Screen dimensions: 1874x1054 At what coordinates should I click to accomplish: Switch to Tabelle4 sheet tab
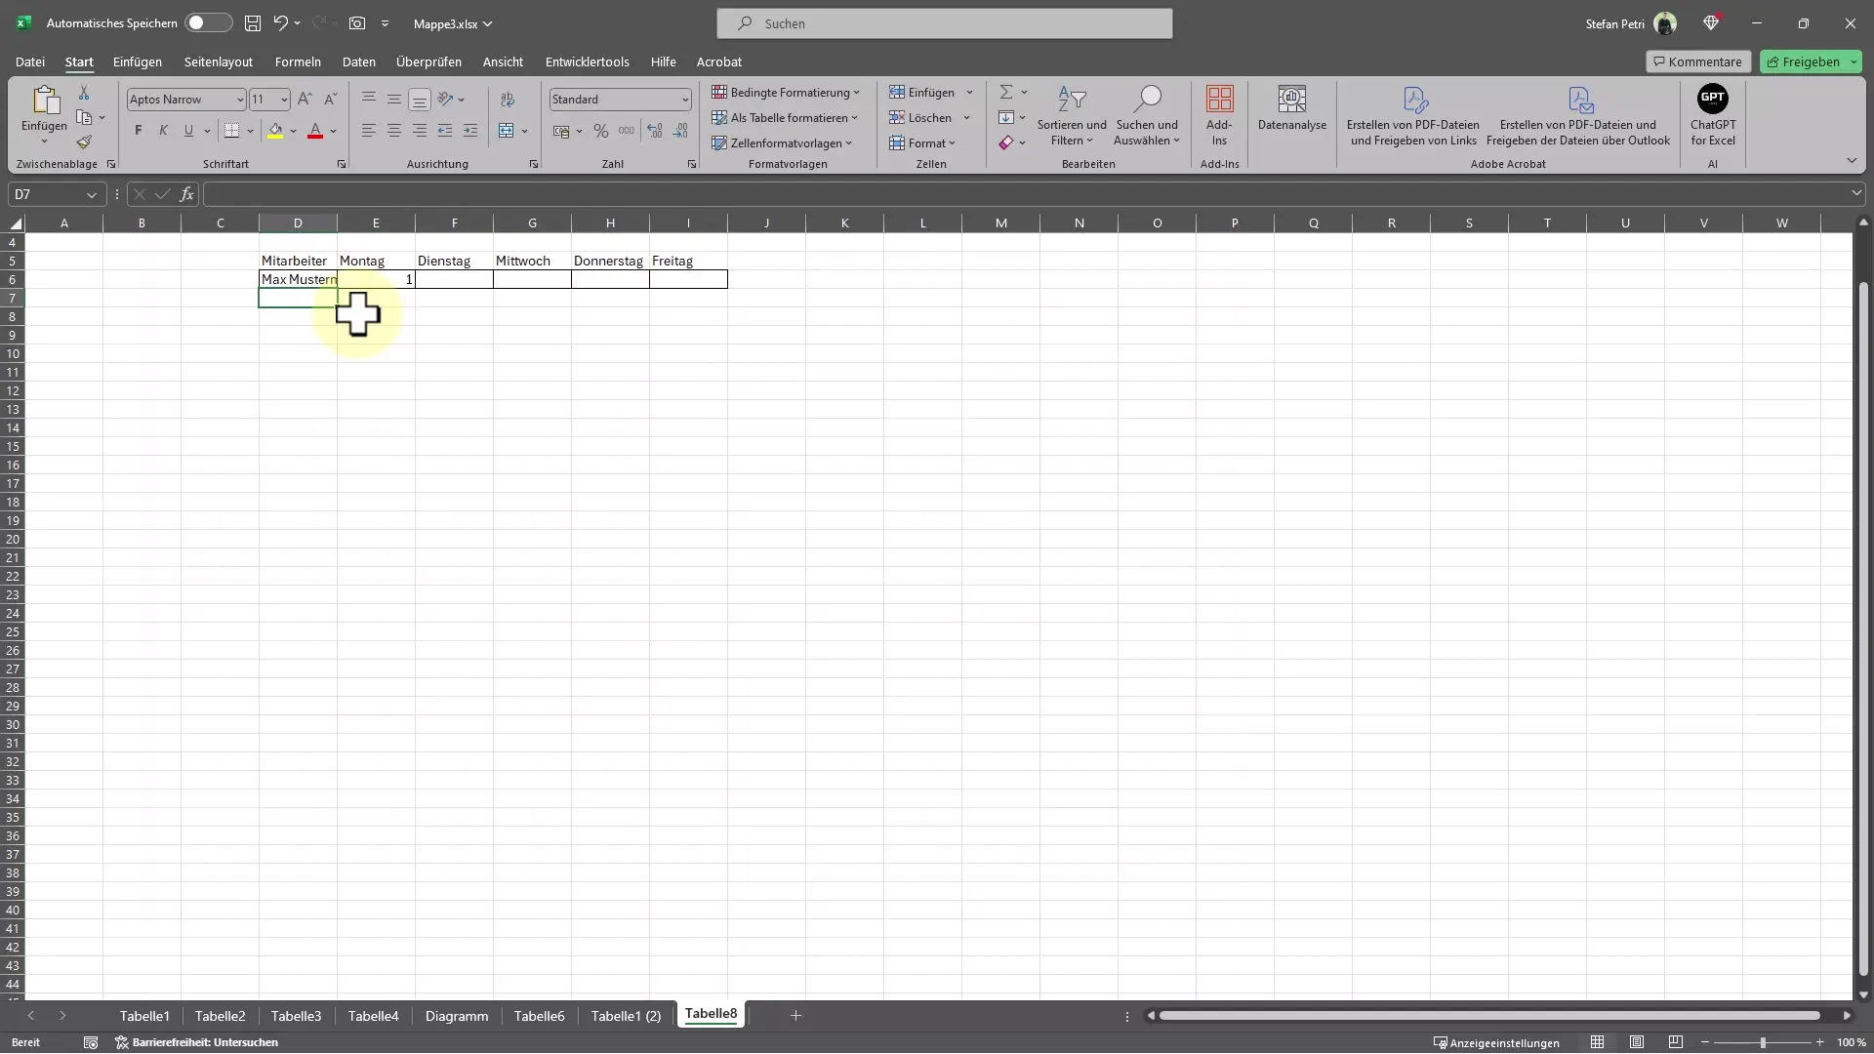click(x=373, y=1014)
